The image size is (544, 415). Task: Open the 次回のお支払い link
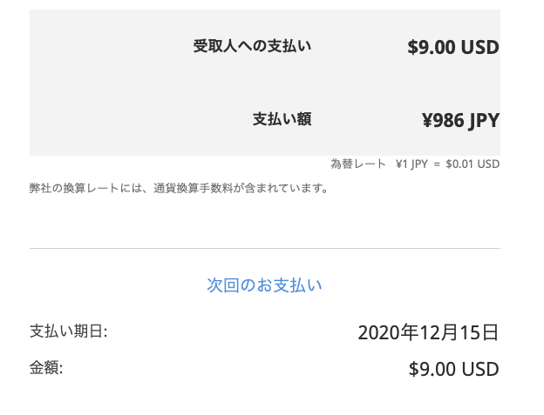[x=264, y=284]
